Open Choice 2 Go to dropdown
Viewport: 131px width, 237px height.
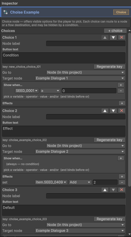[85, 146]
